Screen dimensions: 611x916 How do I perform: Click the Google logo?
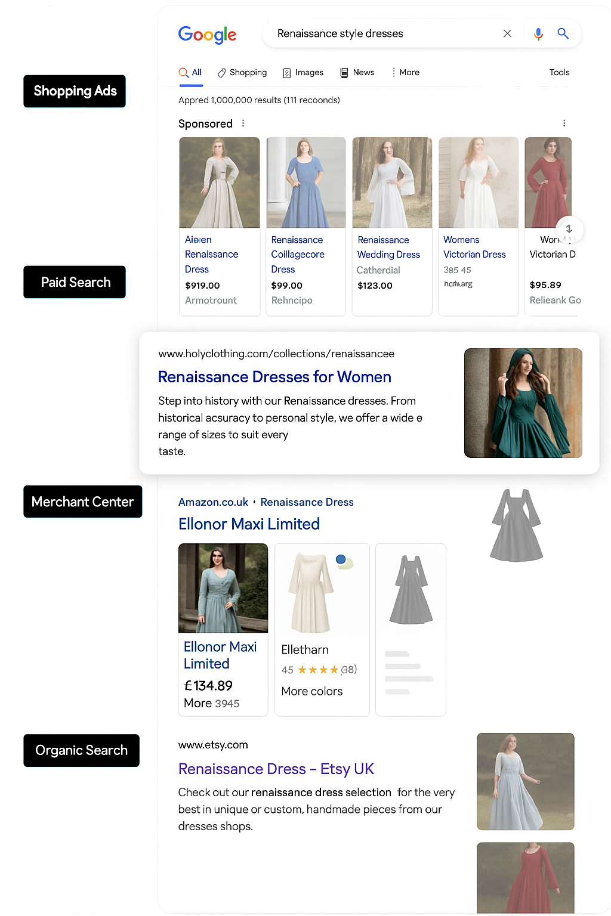point(207,35)
